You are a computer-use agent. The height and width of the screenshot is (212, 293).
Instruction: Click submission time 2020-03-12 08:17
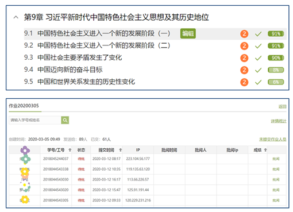click(x=106, y=159)
